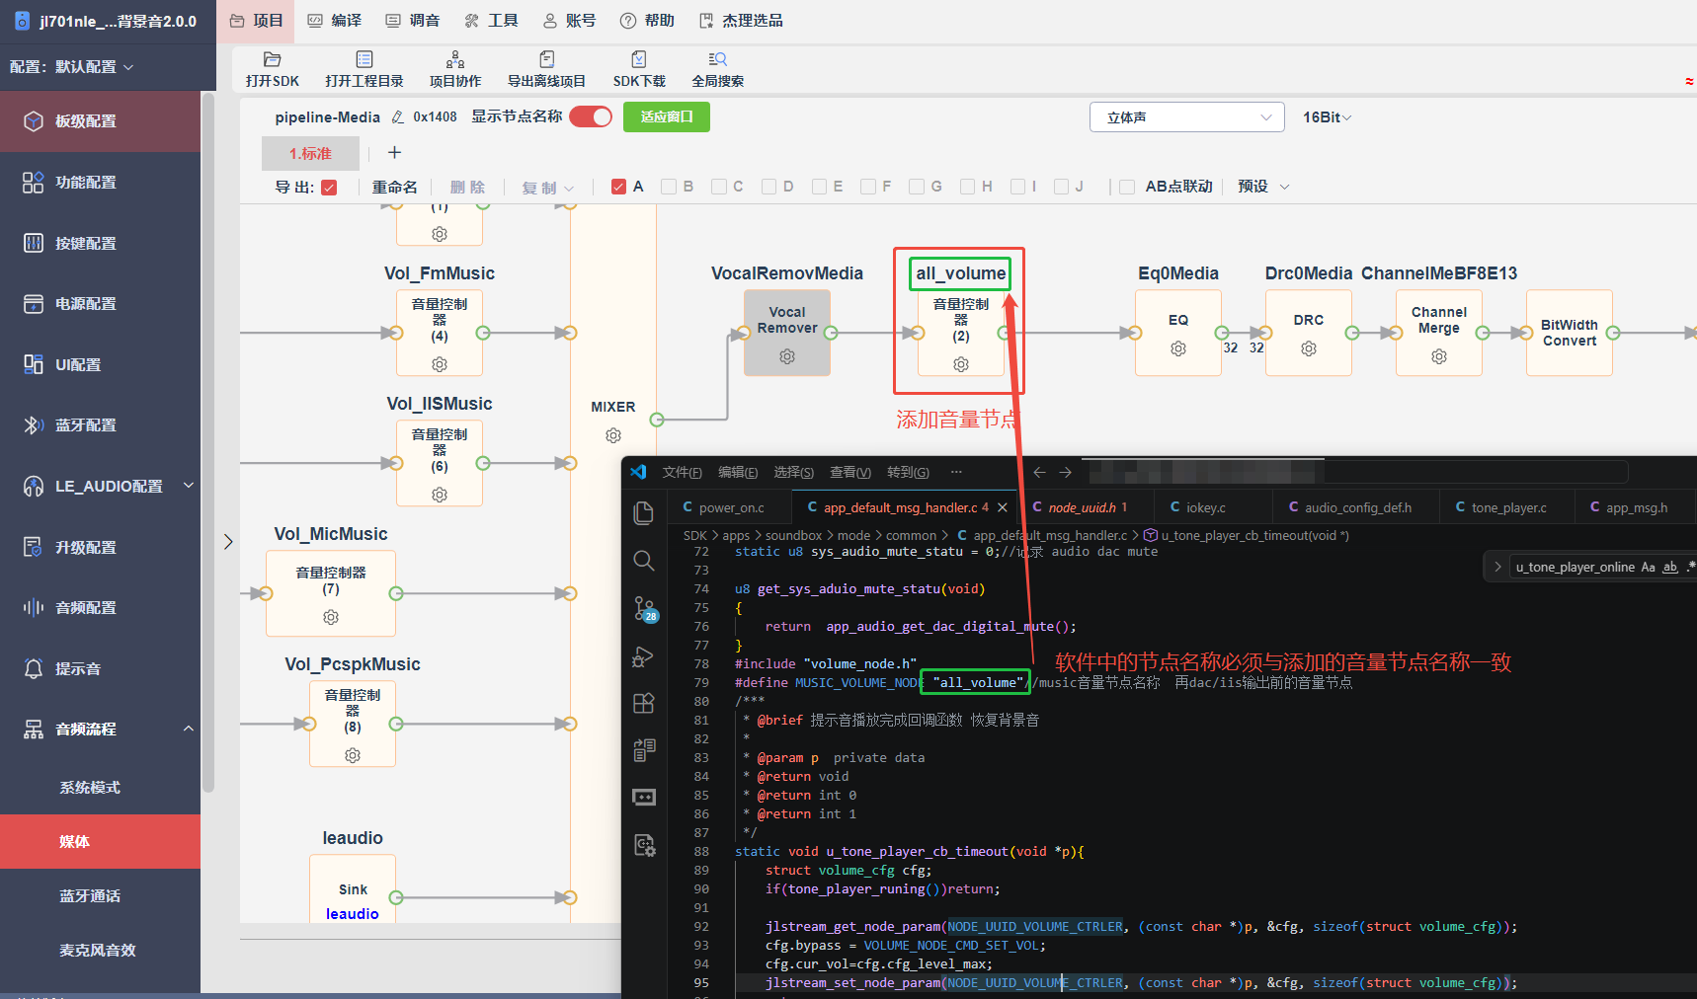Close app_default_msg_handler.c tab in VS Code
The image size is (1697, 999).
pyautogui.click(x=1003, y=507)
